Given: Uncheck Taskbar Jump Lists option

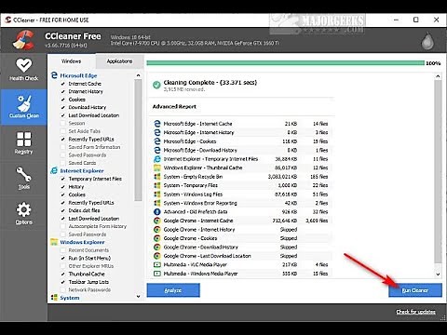Looking at the screenshot, I should [63, 282].
